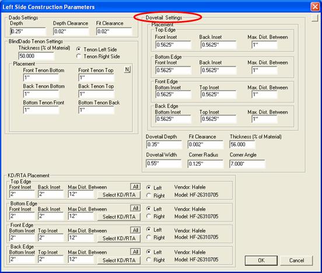Click the Dovetail Width input field
Image resolution: width=322 pixels, height=273 pixels.
point(164,164)
